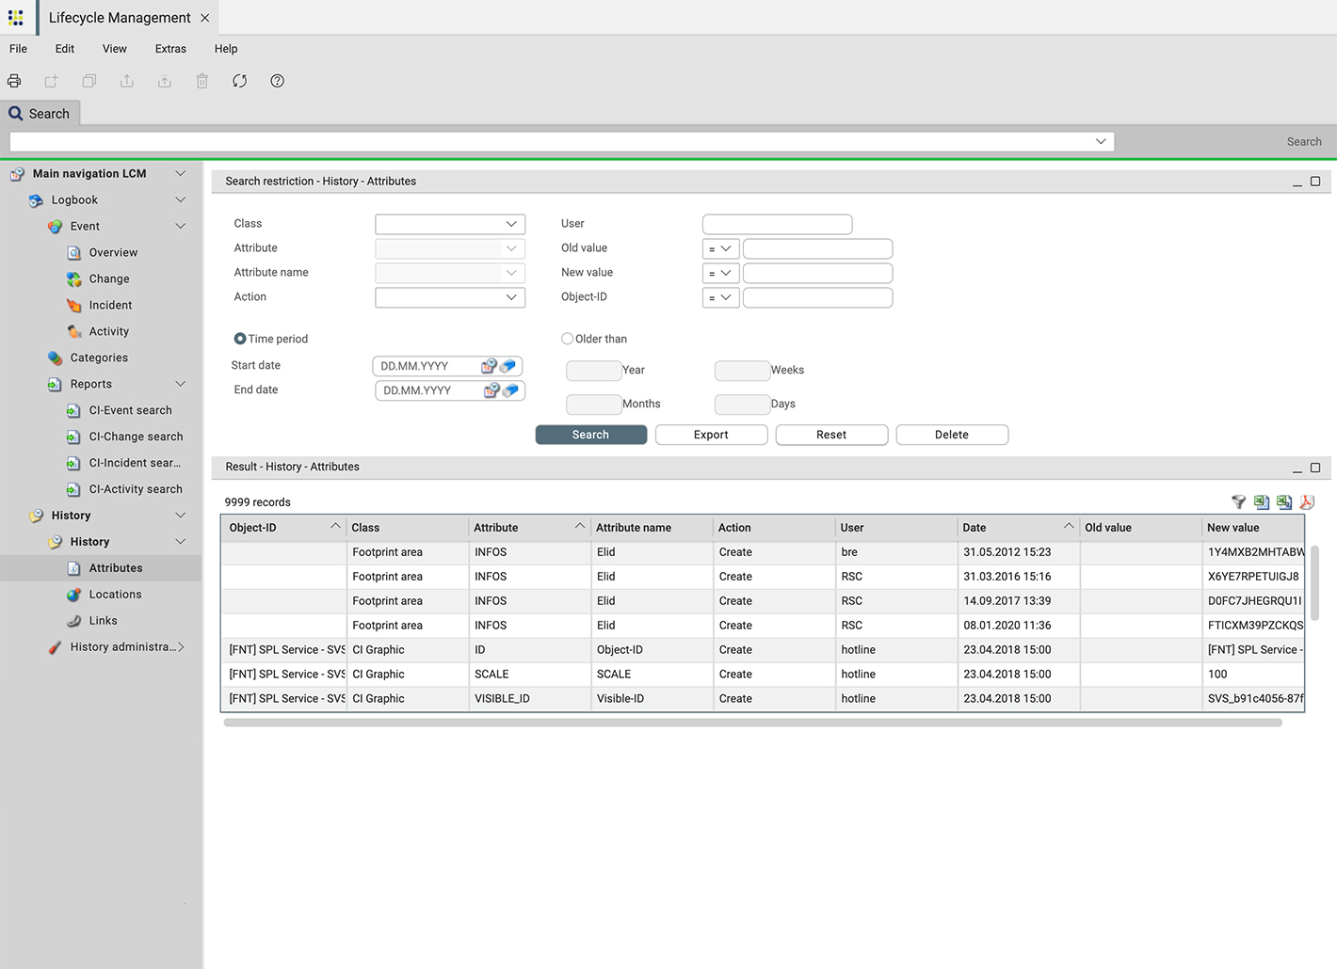
Task: Switch to the Search tab
Action: click(40, 113)
